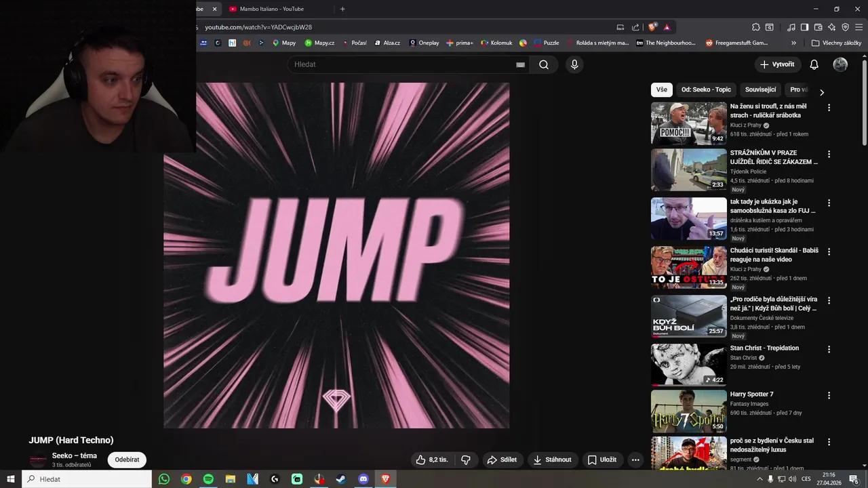Viewport: 868px width, 488px height.
Task: Dislike the video with thumbs-down icon
Action: 466,460
